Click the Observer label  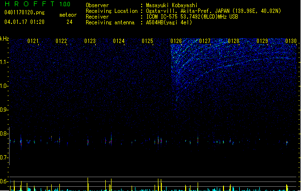[x=97, y=5]
